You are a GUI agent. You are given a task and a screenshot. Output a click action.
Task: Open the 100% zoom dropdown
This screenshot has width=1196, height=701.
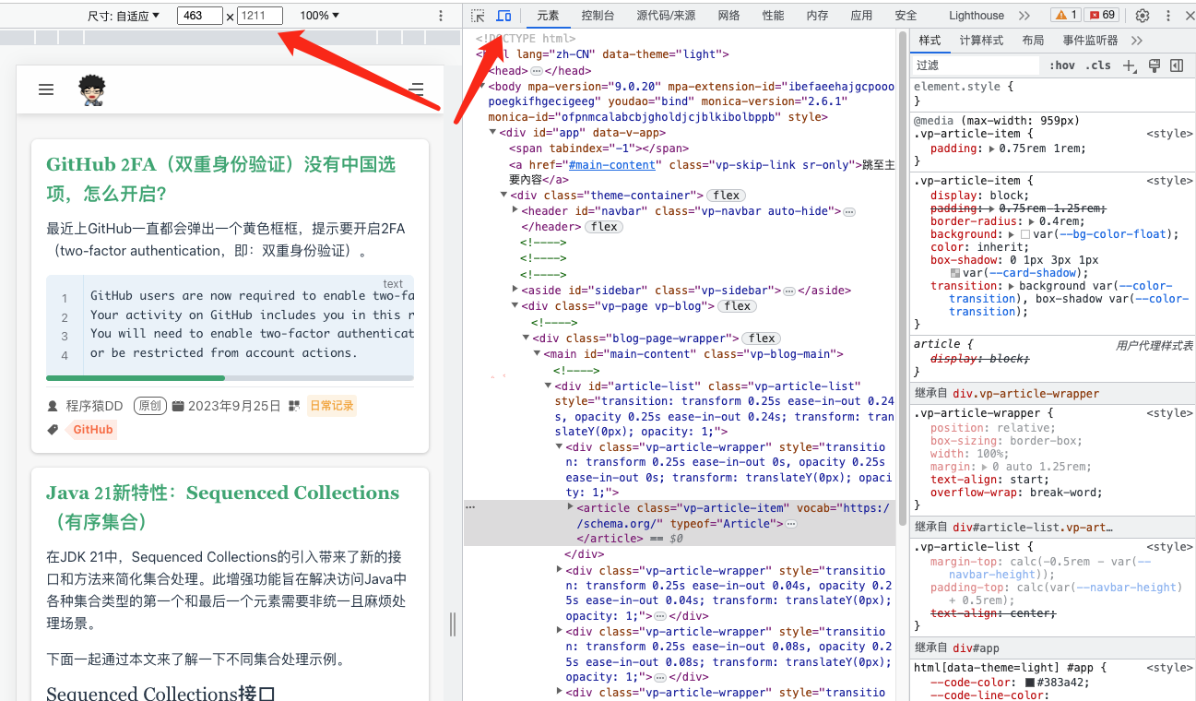point(320,16)
